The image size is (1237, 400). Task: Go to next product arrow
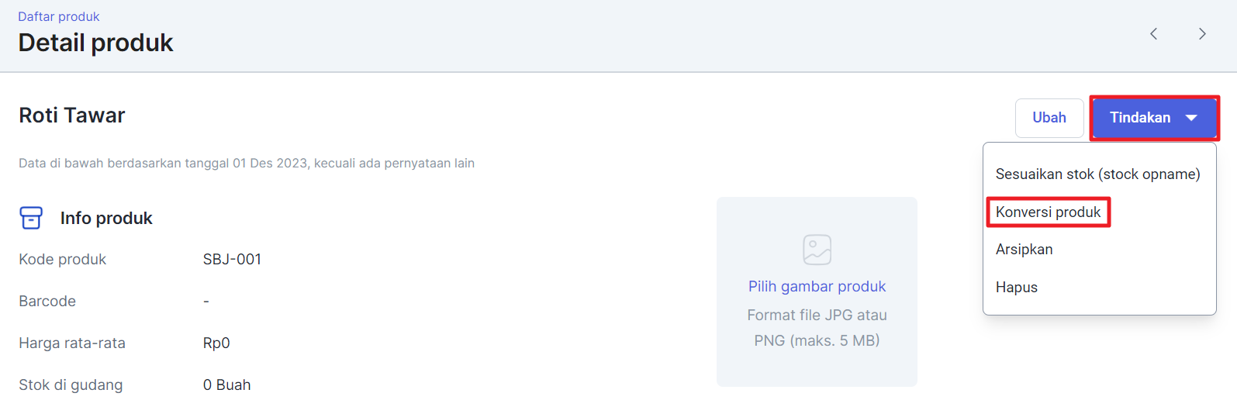[x=1202, y=33]
